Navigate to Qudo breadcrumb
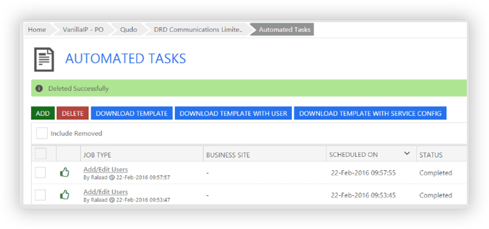Screen dimensions: 489x229 pos(129,30)
